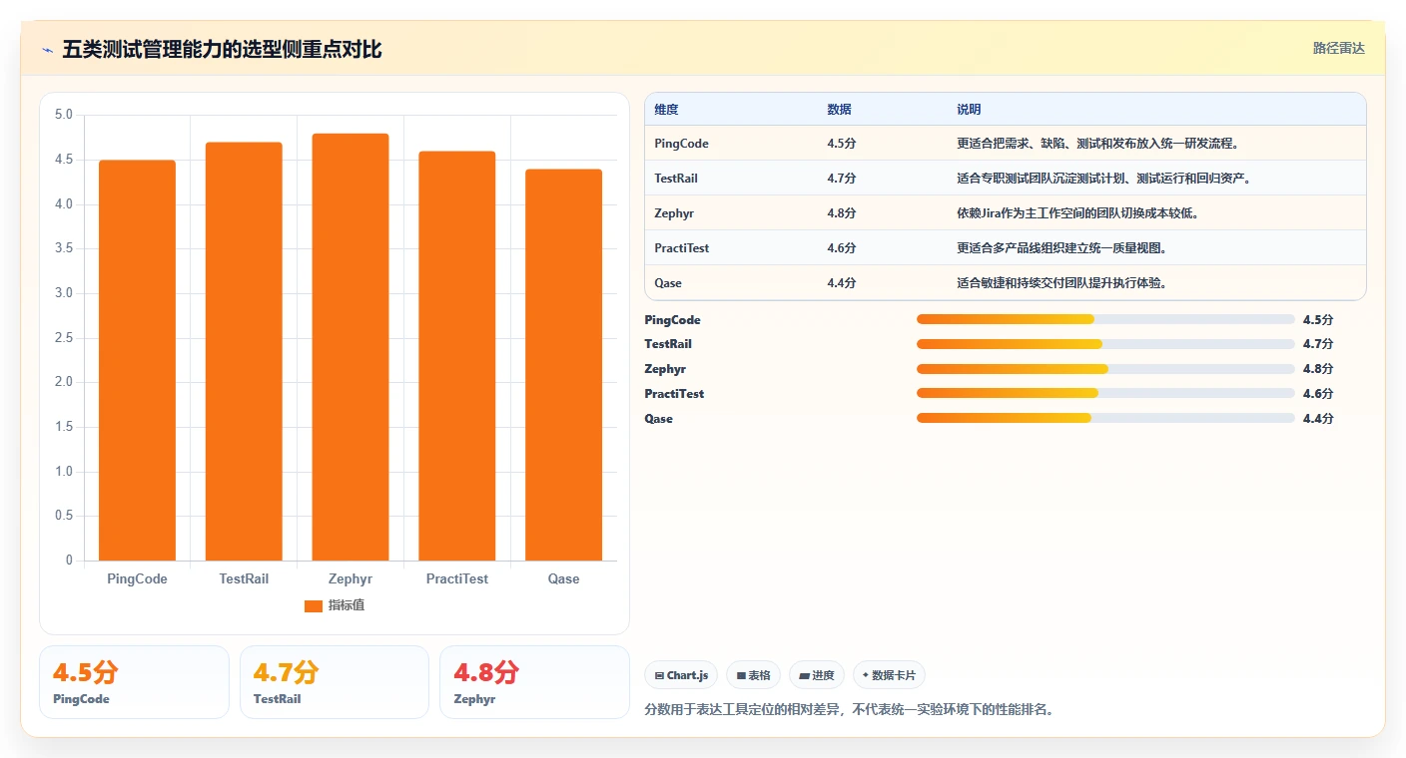Click the Zephyr bar in chart
The image size is (1406, 758).
351,347
